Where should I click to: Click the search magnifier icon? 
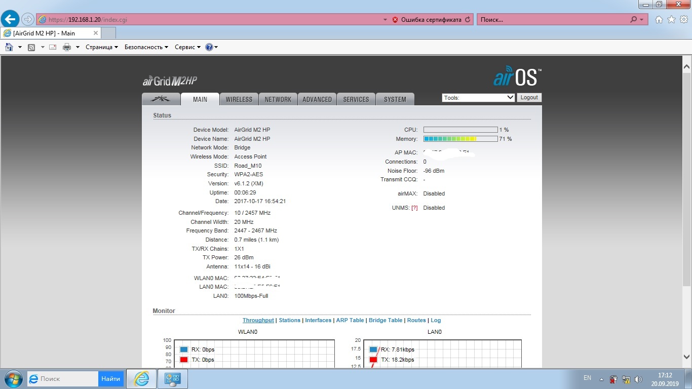(633, 20)
